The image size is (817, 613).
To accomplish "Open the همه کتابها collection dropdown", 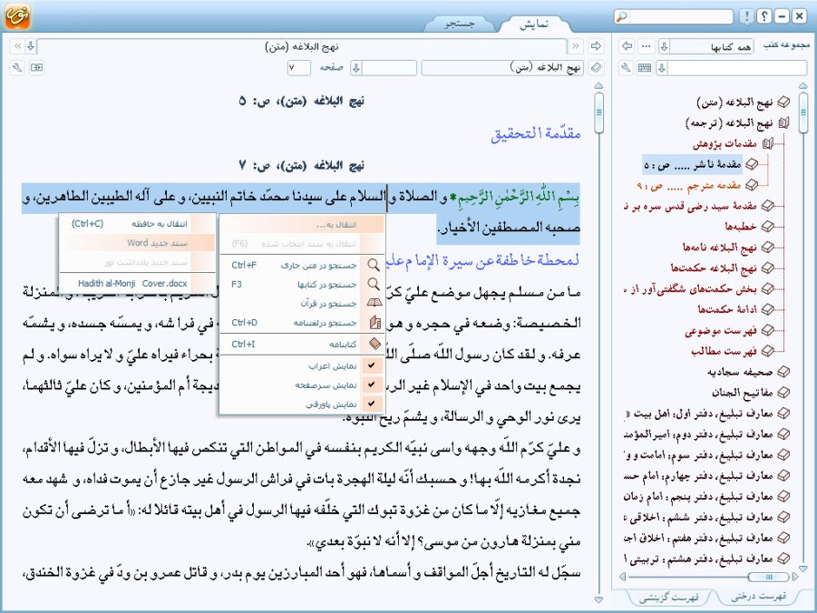I will [x=664, y=46].
